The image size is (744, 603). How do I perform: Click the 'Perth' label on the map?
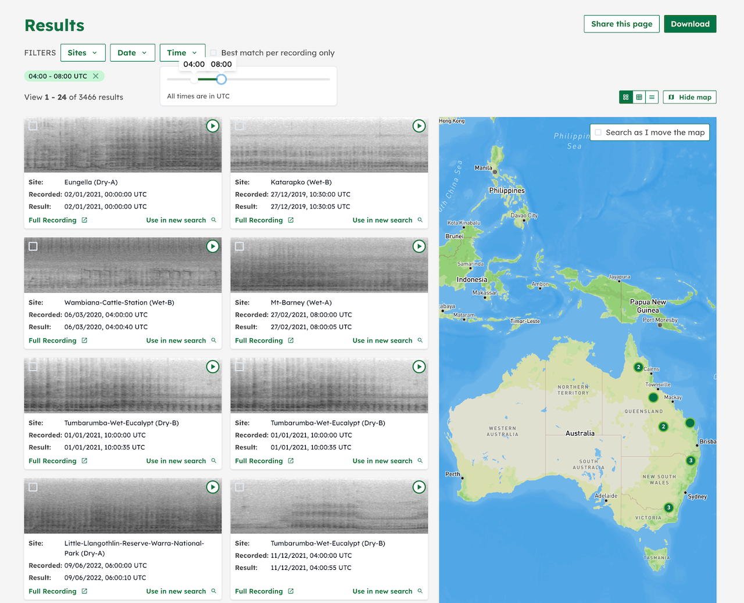[x=453, y=474]
